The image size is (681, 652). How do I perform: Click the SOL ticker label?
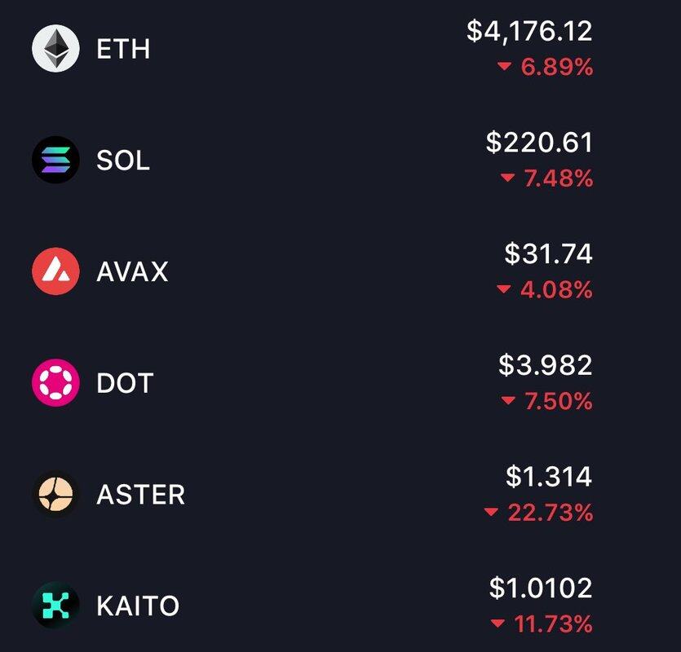(123, 161)
